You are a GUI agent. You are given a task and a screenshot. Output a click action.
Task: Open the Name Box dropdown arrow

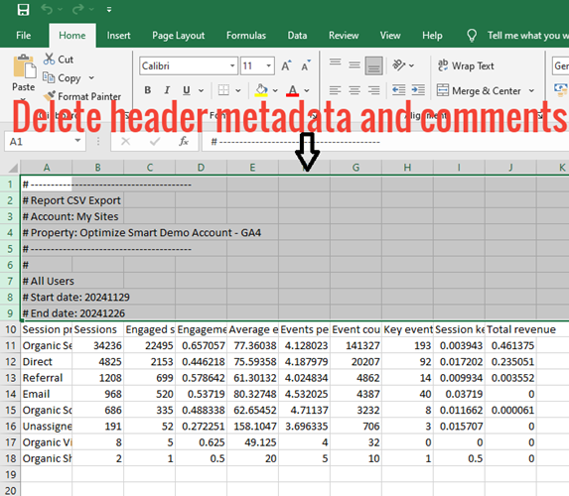77,141
